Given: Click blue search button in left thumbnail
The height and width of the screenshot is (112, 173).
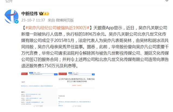Looking at the screenshot, I should [56, 74].
